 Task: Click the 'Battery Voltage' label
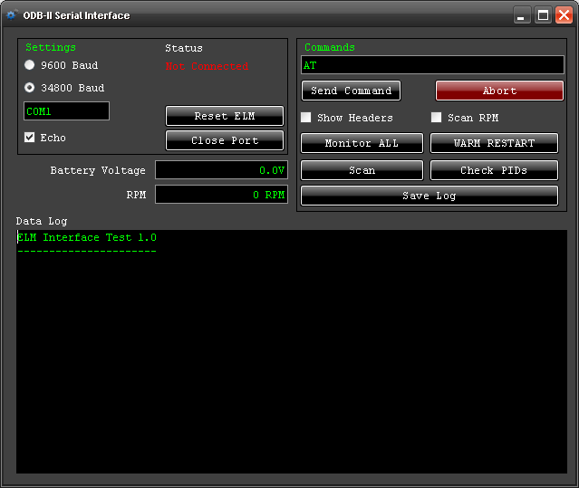[x=98, y=170]
